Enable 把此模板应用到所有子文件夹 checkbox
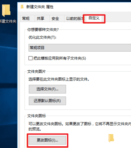 click(30, 58)
